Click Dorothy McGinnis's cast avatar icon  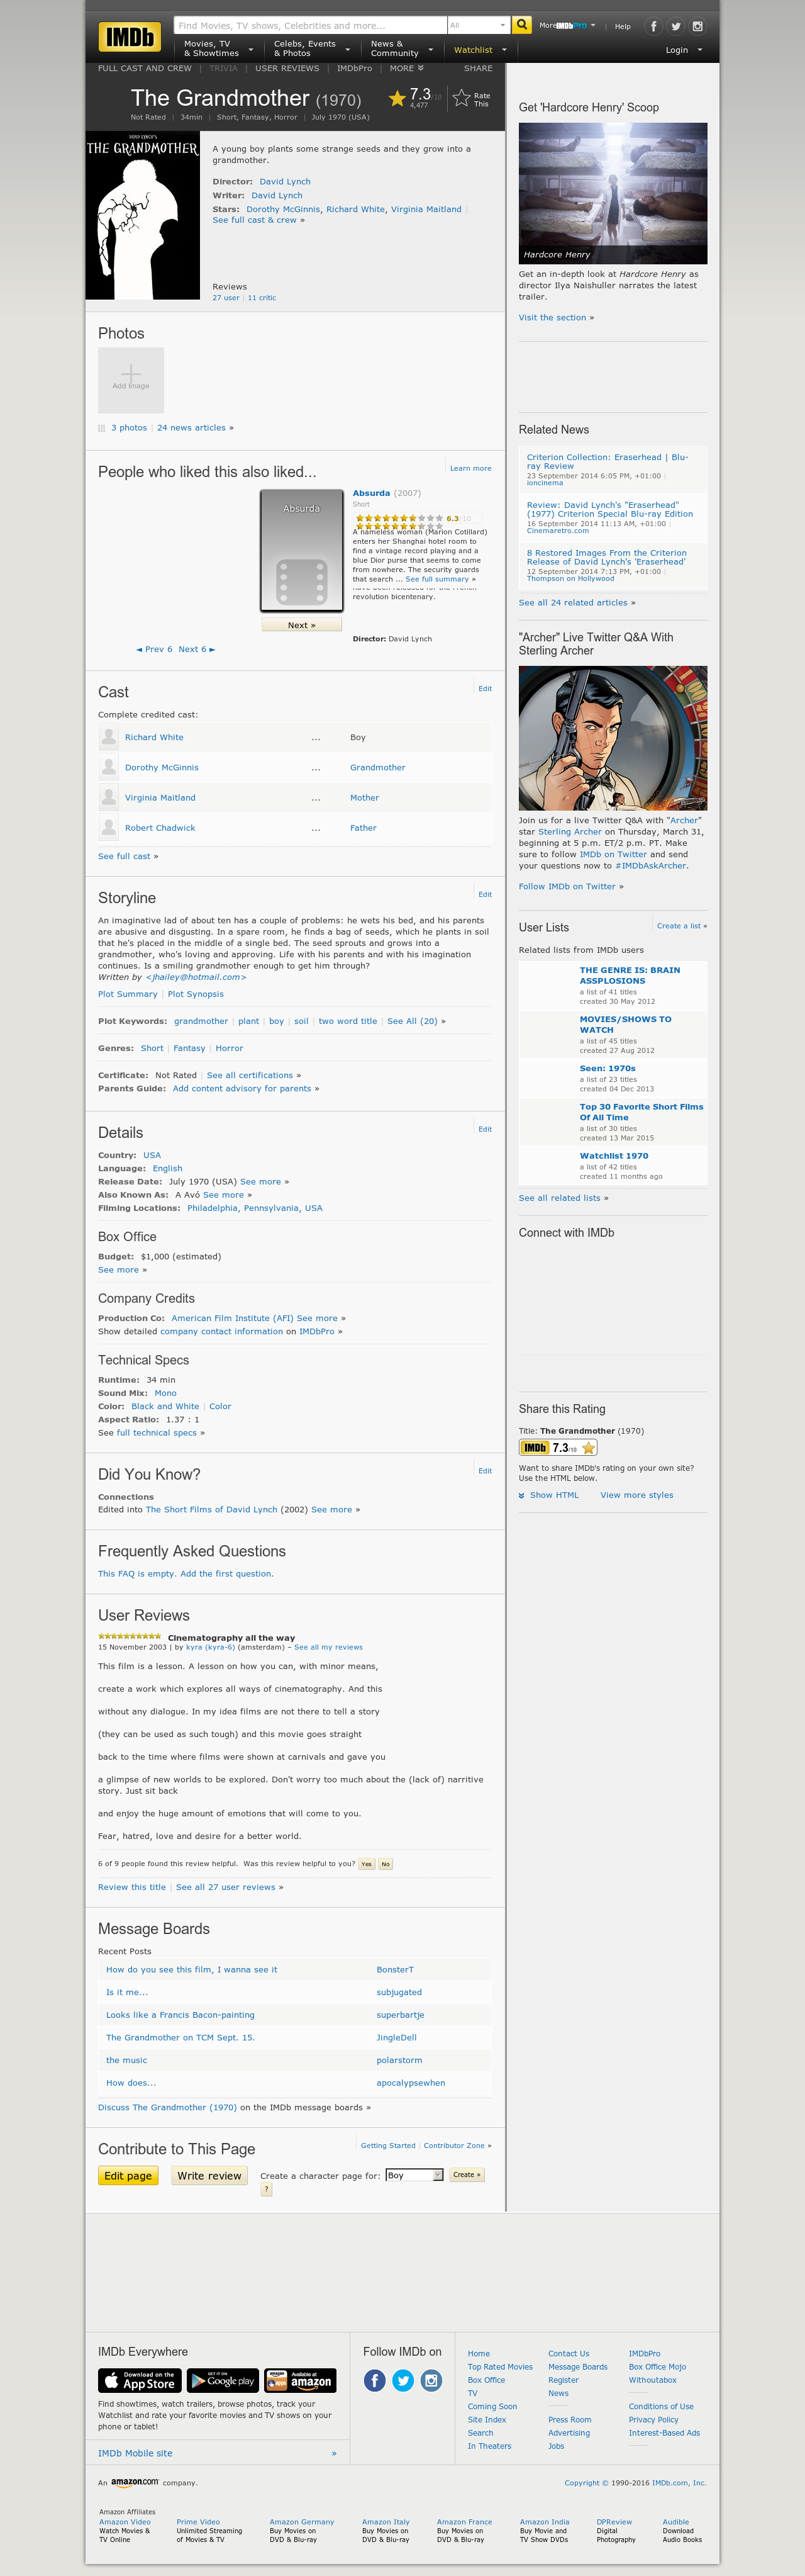[108, 767]
